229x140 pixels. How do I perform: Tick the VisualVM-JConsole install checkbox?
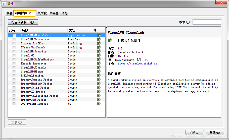[x=14, y=67]
